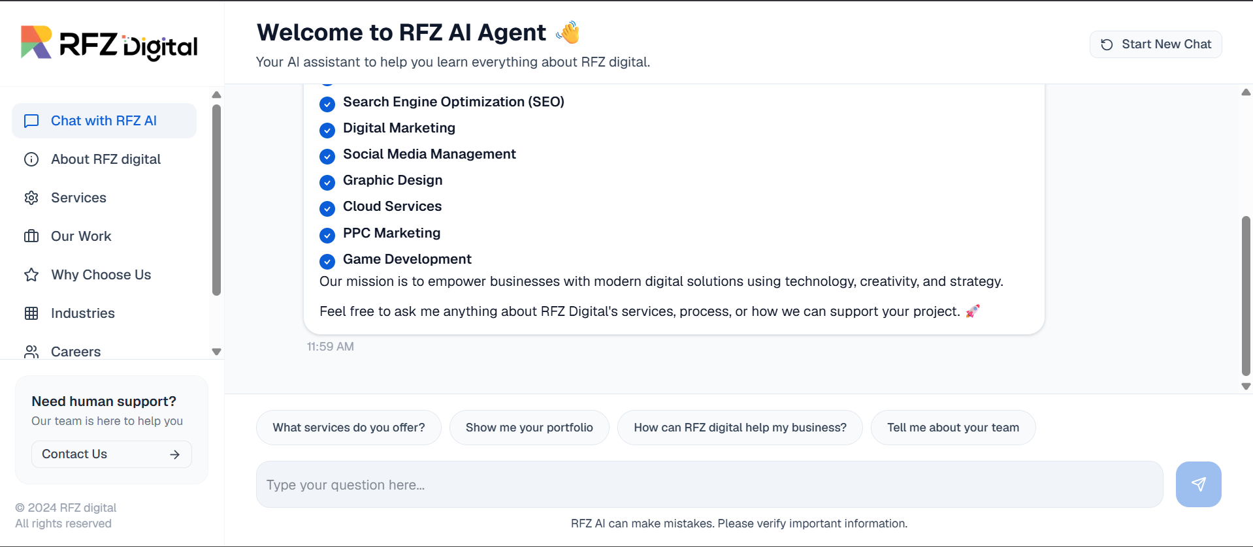Click the info icon beside About RFZ digital
The width and height of the screenshot is (1253, 547).
[31, 159]
